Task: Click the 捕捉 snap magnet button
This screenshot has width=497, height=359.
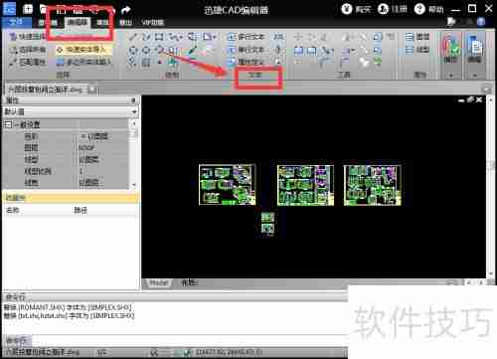Action: [x=450, y=48]
